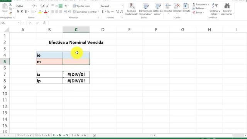Click the Cut scissors icon
Screen dimensions: 247x139
(x=10, y=5)
